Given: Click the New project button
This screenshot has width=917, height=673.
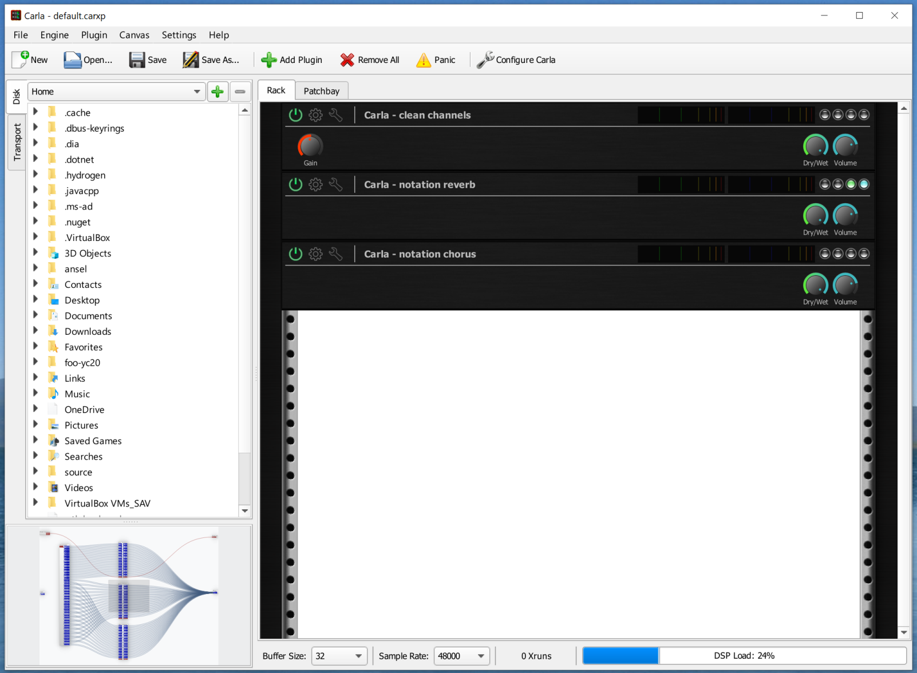Looking at the screenshot, I should tap(30, 60).
